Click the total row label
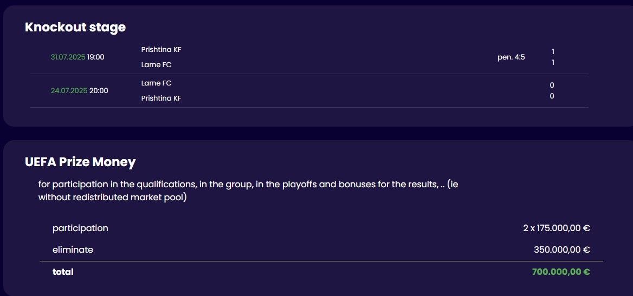Image resolution: width=633 pixels, height=296 pixels. [x=63, y=272]
